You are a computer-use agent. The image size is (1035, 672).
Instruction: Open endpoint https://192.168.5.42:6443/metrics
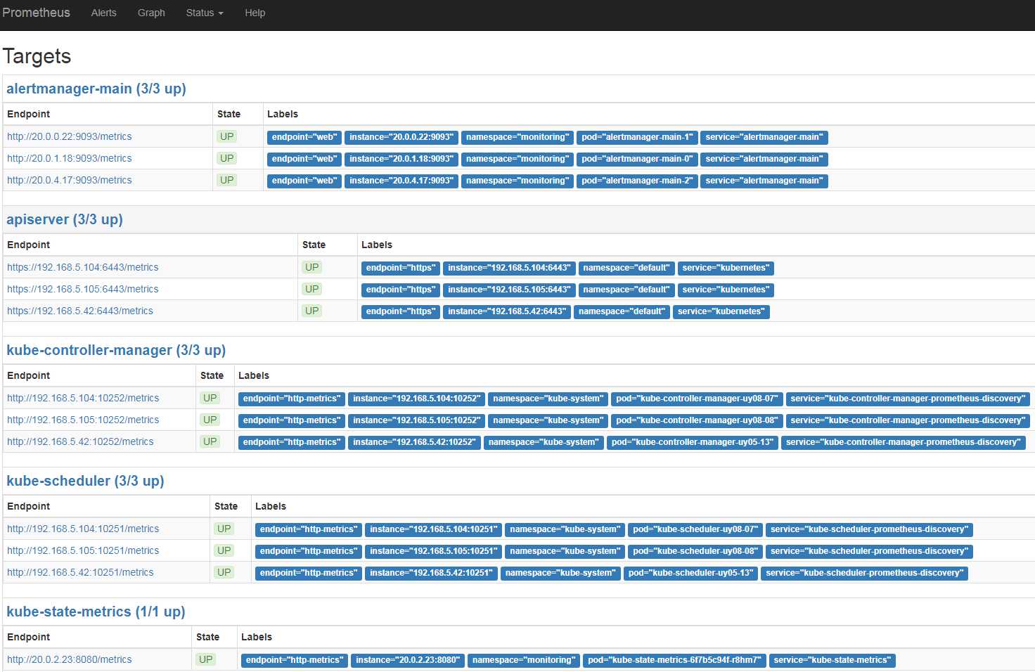tap(80, 311)
